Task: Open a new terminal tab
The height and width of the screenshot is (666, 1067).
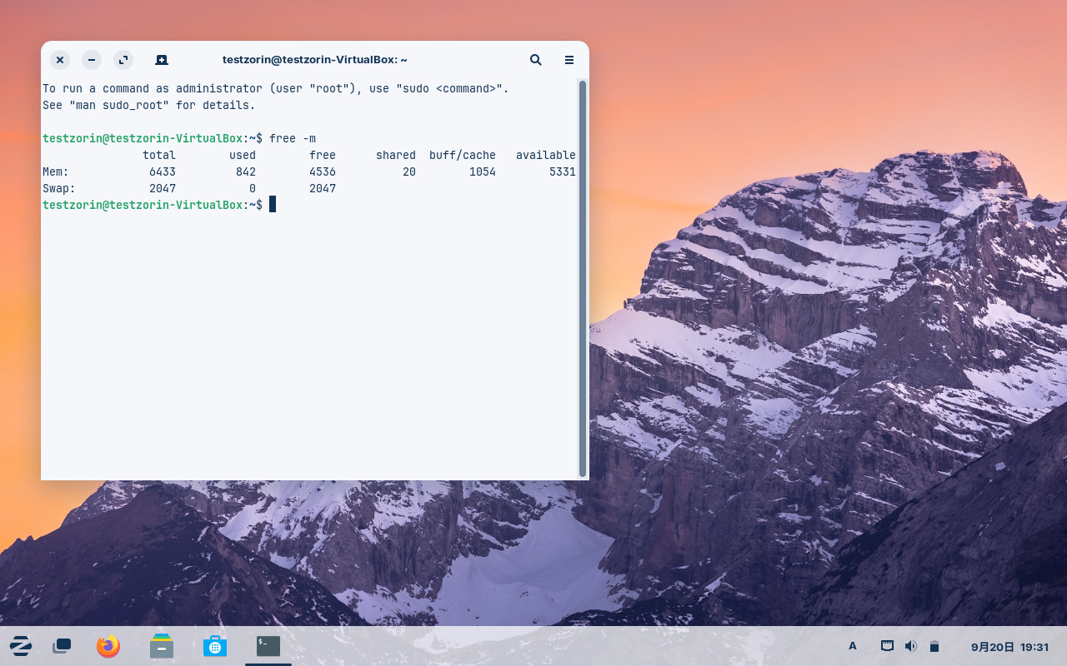Action: (x=162, y=60)
